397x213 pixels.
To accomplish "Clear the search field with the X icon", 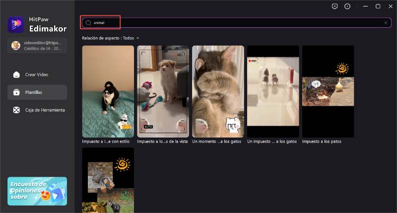I will tap(386, 23).
